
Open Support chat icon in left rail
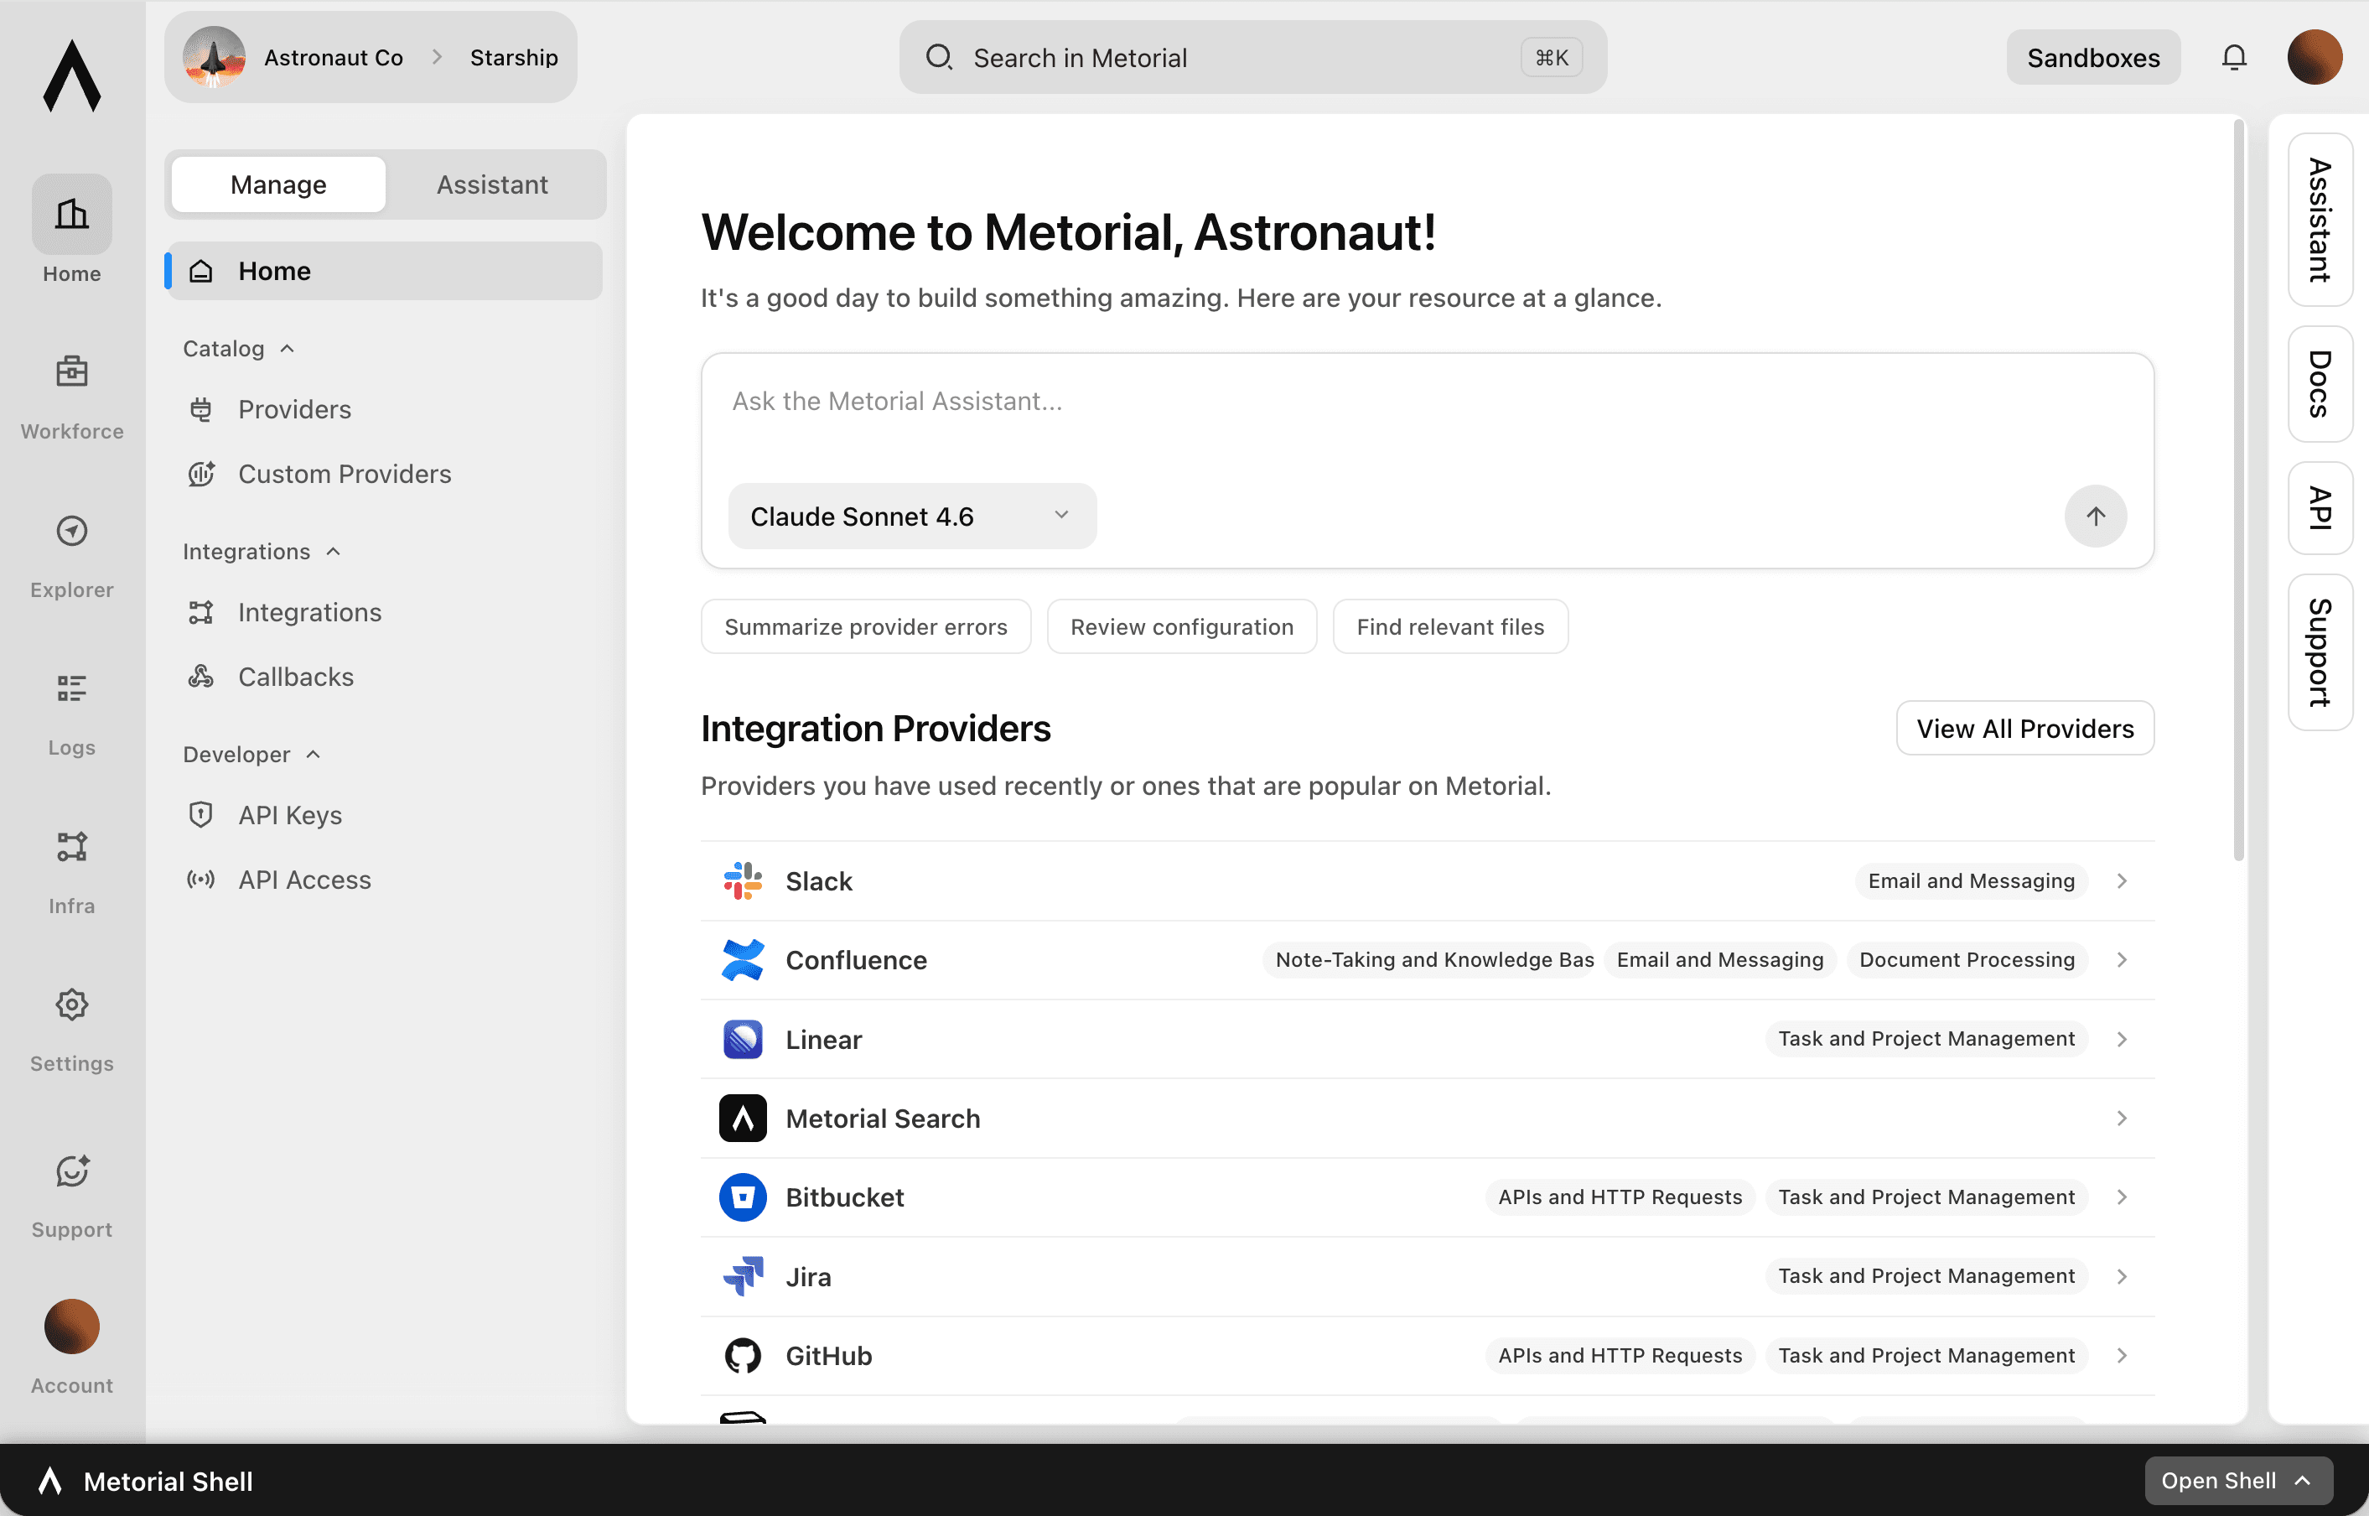(72, 1171)
